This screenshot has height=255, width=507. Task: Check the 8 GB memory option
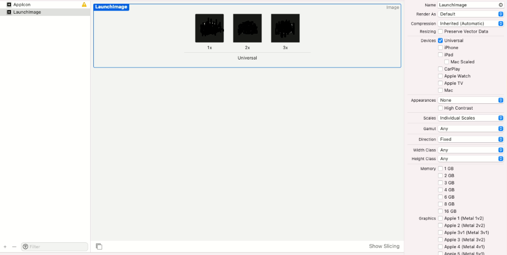pyautogui.click(x=441, y=204)
